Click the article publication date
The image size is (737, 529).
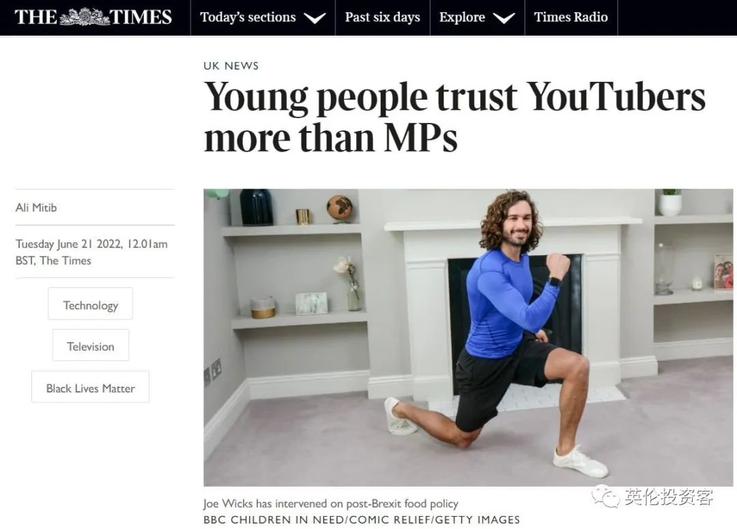click(91, 252)
